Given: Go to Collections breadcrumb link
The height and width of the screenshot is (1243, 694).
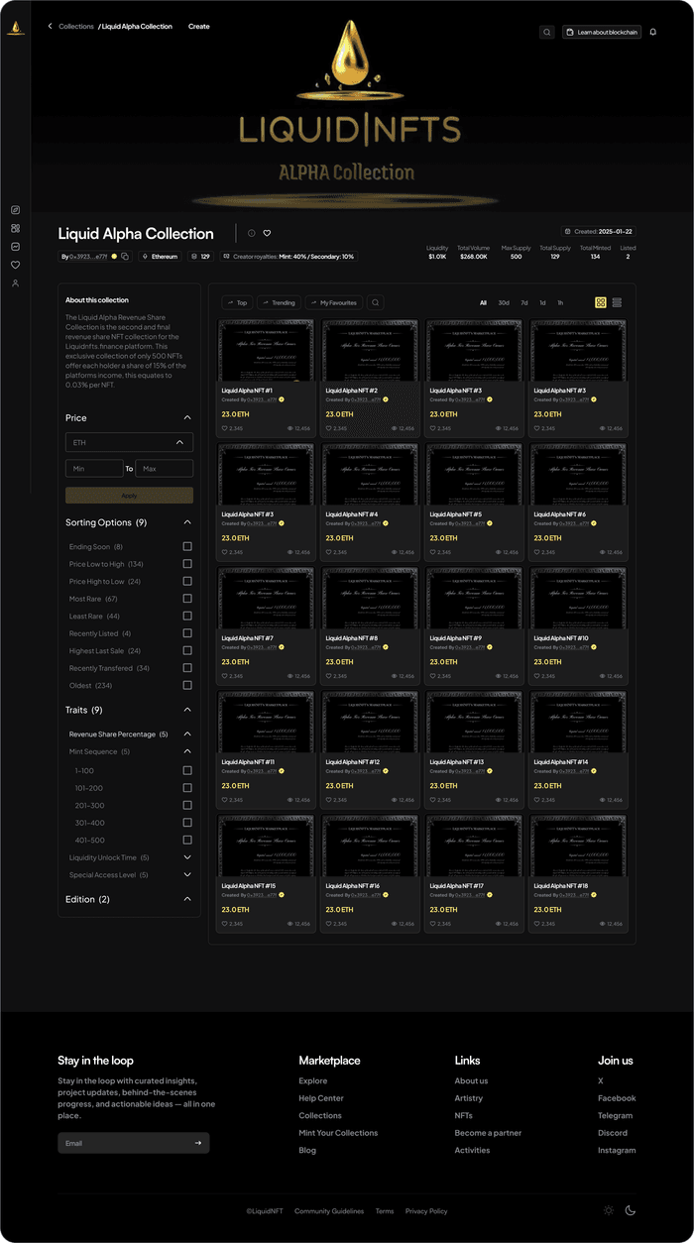Looking at the screenshot, I should point(76,27).
